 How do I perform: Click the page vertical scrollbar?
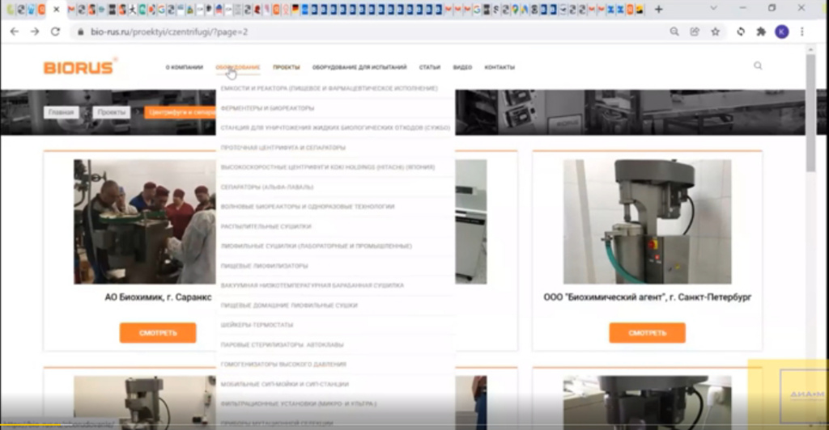click(810, 113)
